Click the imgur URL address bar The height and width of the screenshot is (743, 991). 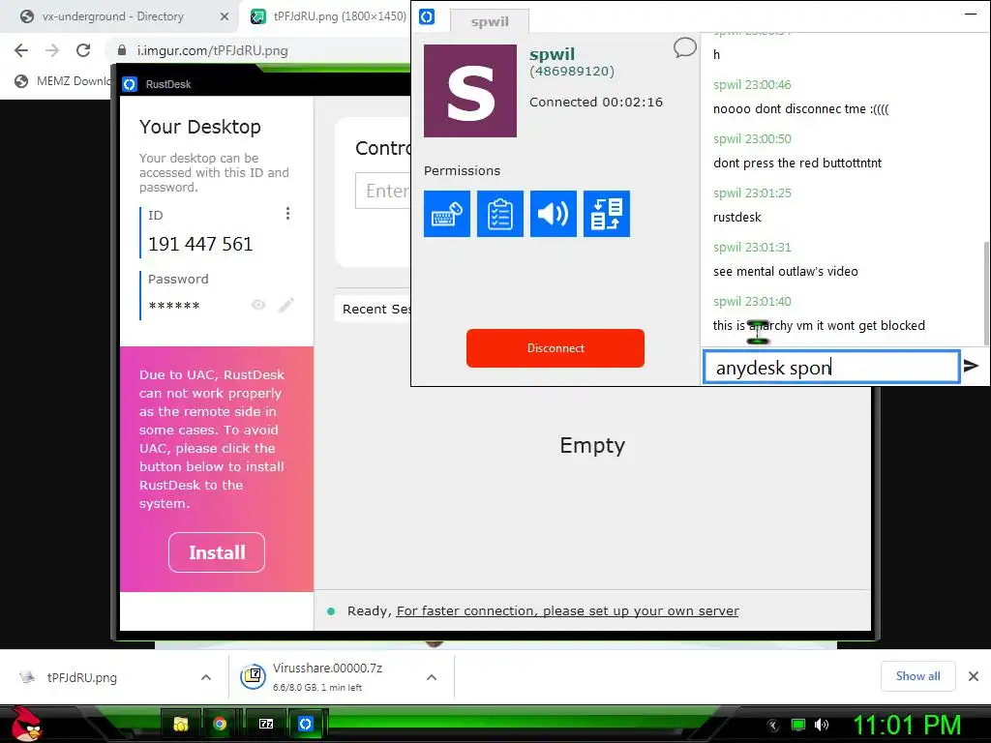pyautogui.click(x=212, y=50)
